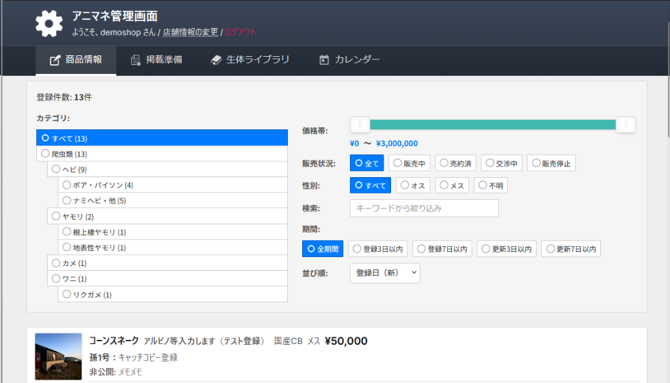Select the 販売中 sales status radio
This screenshot has width=670, height=383.
click(x=409, y=163)
